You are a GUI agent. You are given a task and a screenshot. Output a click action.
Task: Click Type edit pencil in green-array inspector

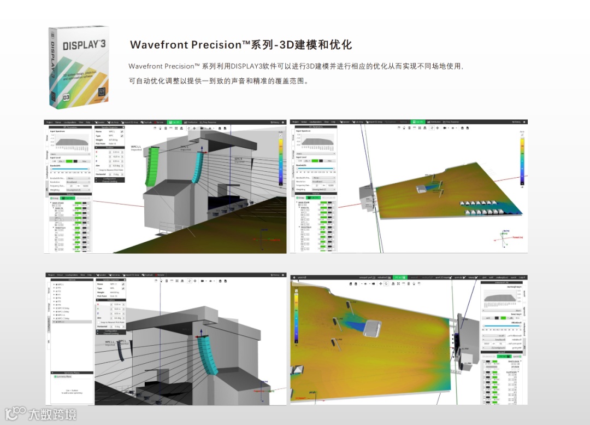coord(122,136)
